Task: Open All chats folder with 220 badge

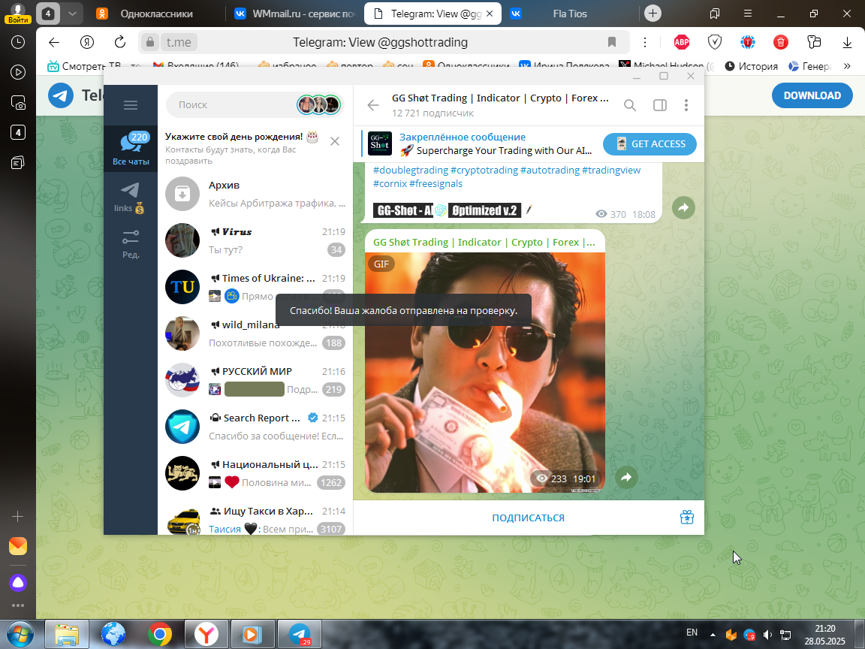Action: click(131, 149)
